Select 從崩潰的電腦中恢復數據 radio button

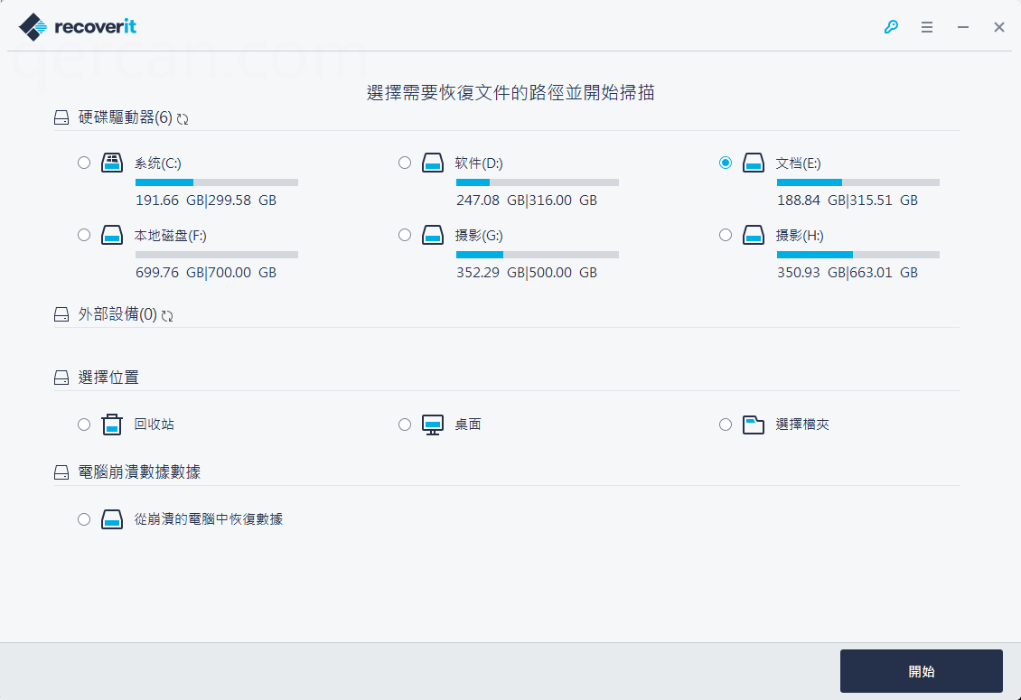point(84,519)
